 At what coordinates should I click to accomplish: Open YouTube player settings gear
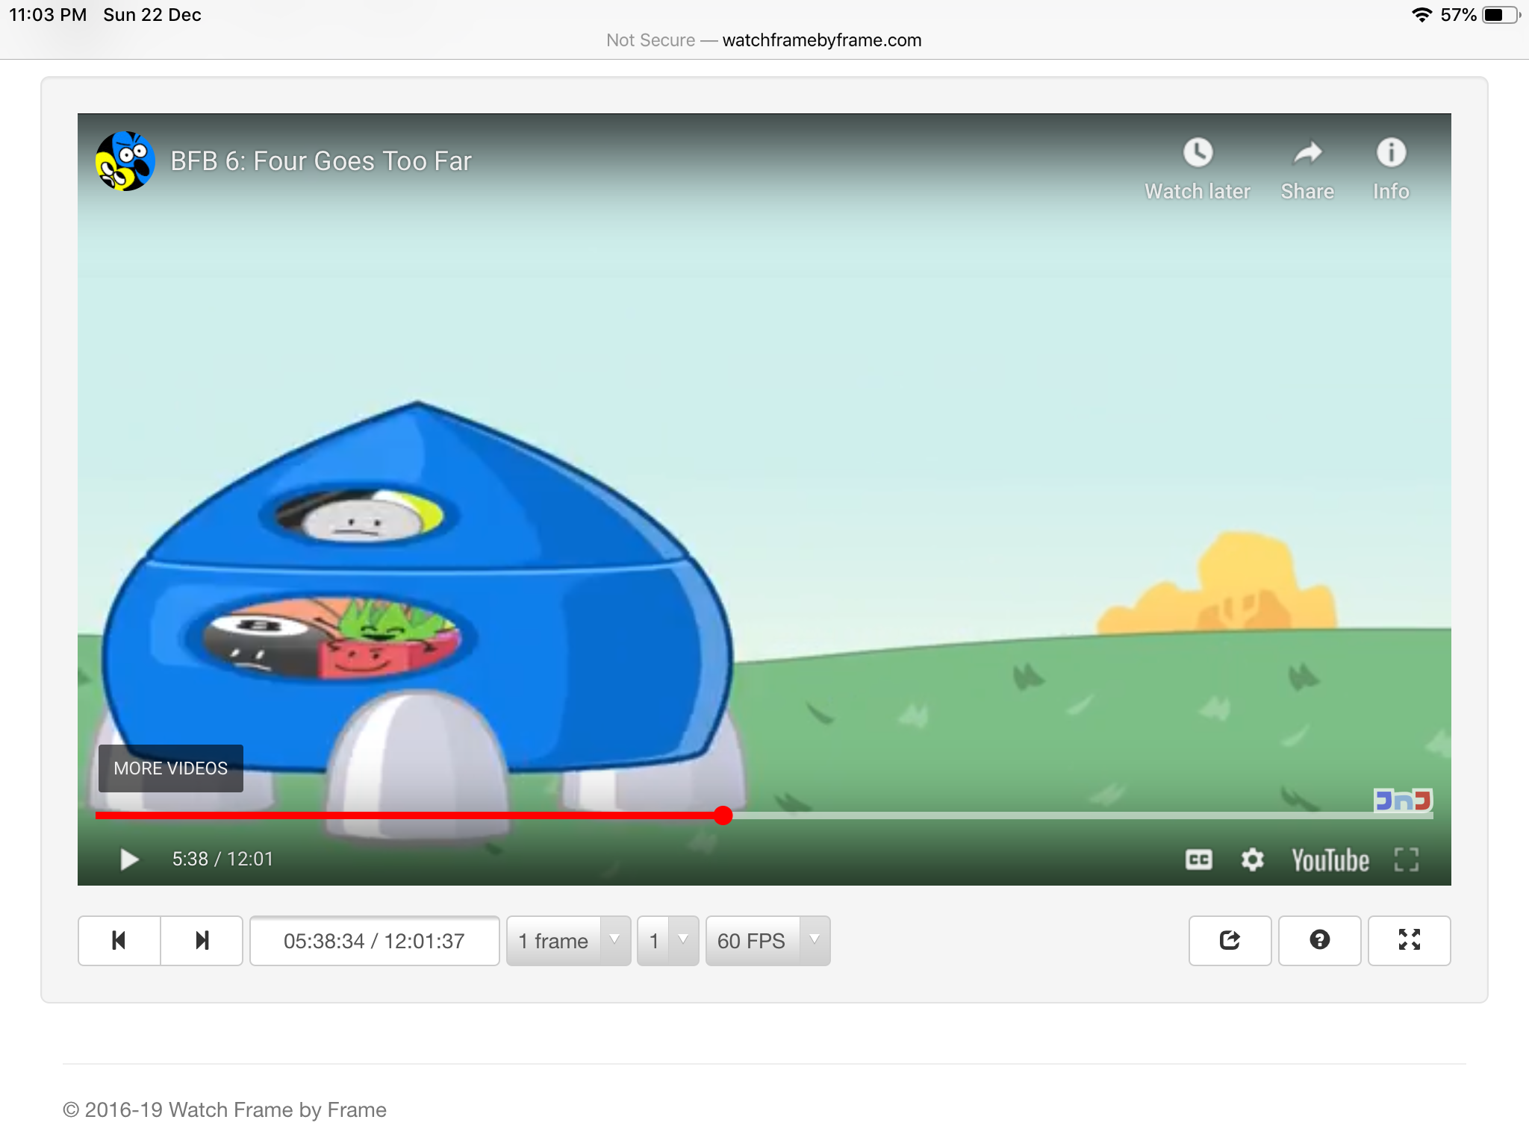click(1252, 859)
